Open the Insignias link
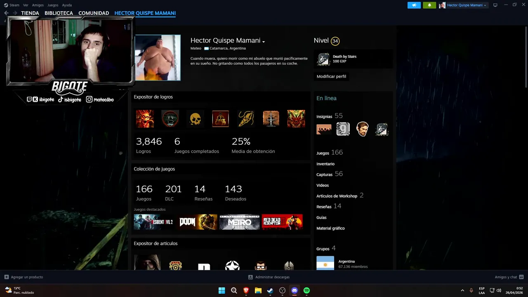The width and height of the screenshot is (528, 297). click(x=324, y=117)
